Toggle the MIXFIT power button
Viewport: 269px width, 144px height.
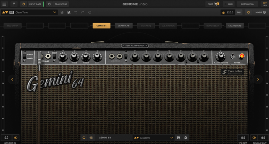(248, 12)
